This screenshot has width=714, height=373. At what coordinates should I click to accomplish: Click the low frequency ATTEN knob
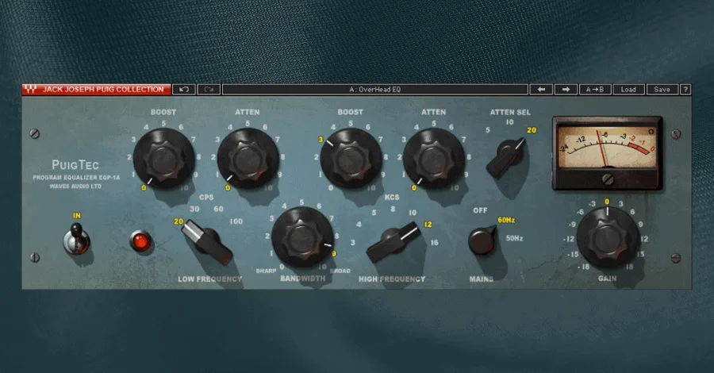pyautogui.click(x=248, y=159)
